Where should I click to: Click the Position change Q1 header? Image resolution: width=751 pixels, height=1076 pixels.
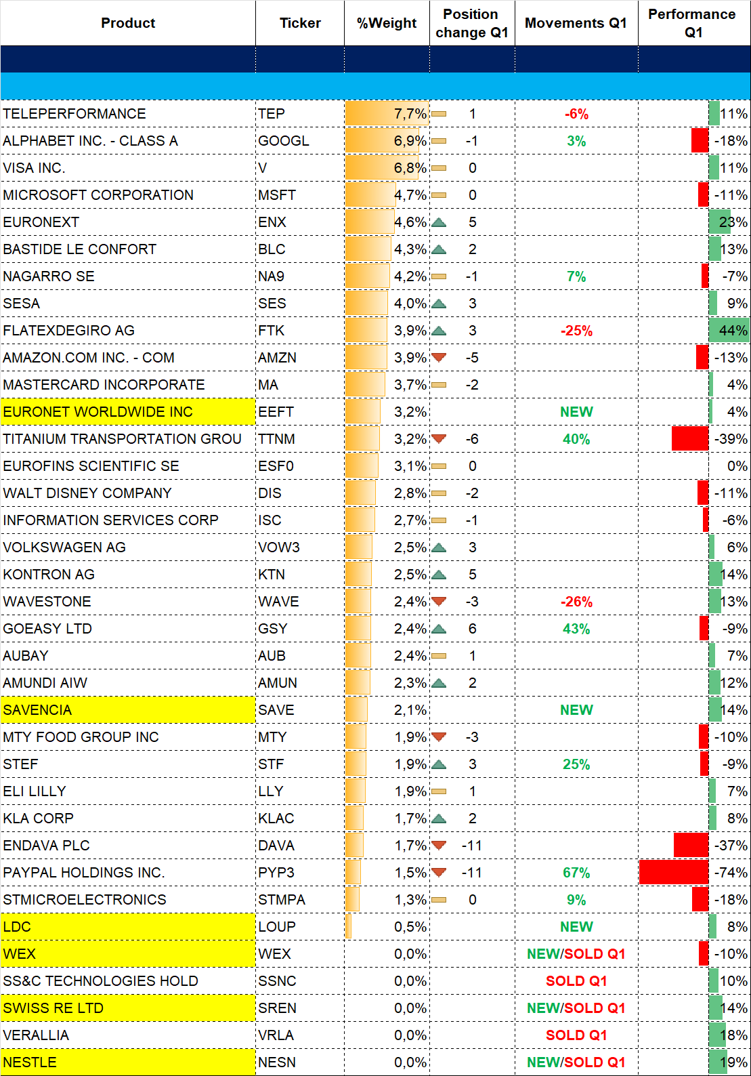tap(472, 23)
